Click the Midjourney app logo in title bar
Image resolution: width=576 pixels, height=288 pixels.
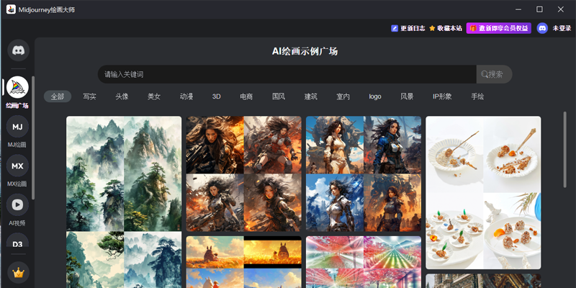[11, 9]
